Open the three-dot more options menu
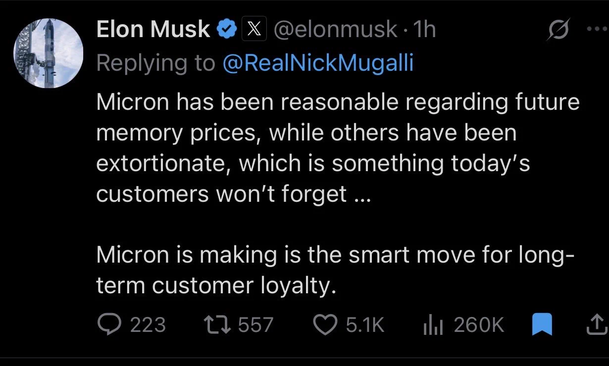 (597, 29)
